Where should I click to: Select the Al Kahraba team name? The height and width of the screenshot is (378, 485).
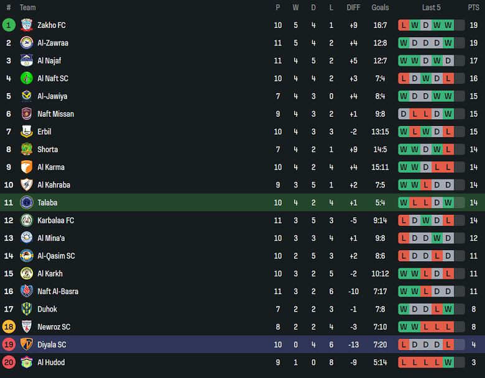click(x=53, y=185)
